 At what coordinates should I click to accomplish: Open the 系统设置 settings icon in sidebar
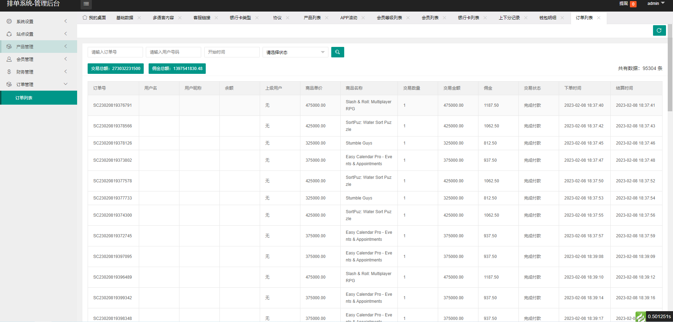click(x=9, y=21)
